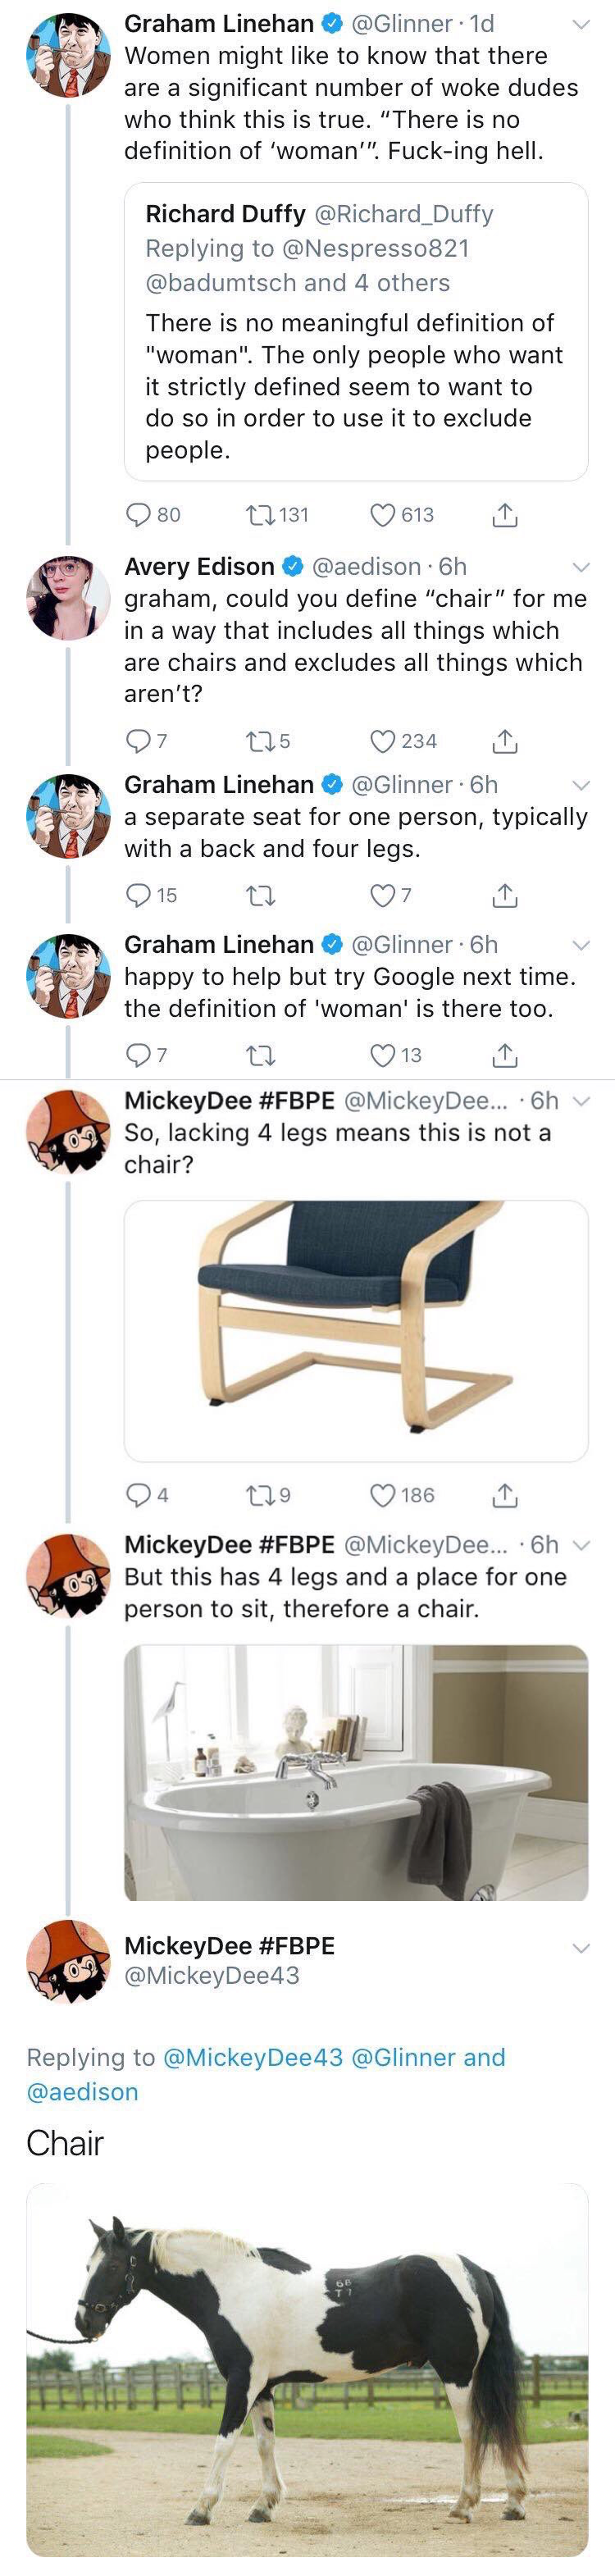Viewport: 615px width, 2576px height.
Task: Open the @aedison reply link
Action: [82, 2092]
